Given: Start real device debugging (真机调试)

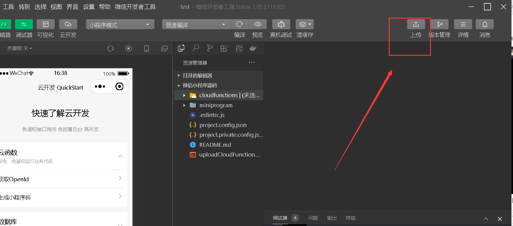Looking at the screenshot, I should (281, 24).
